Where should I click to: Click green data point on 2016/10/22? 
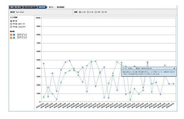click(134, 89)
